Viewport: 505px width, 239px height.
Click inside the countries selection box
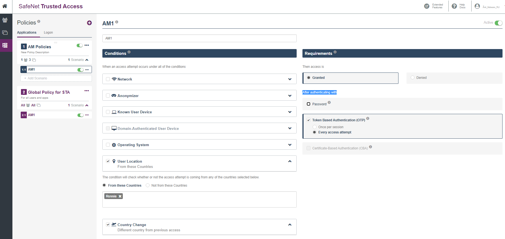(x=200, y=199)
